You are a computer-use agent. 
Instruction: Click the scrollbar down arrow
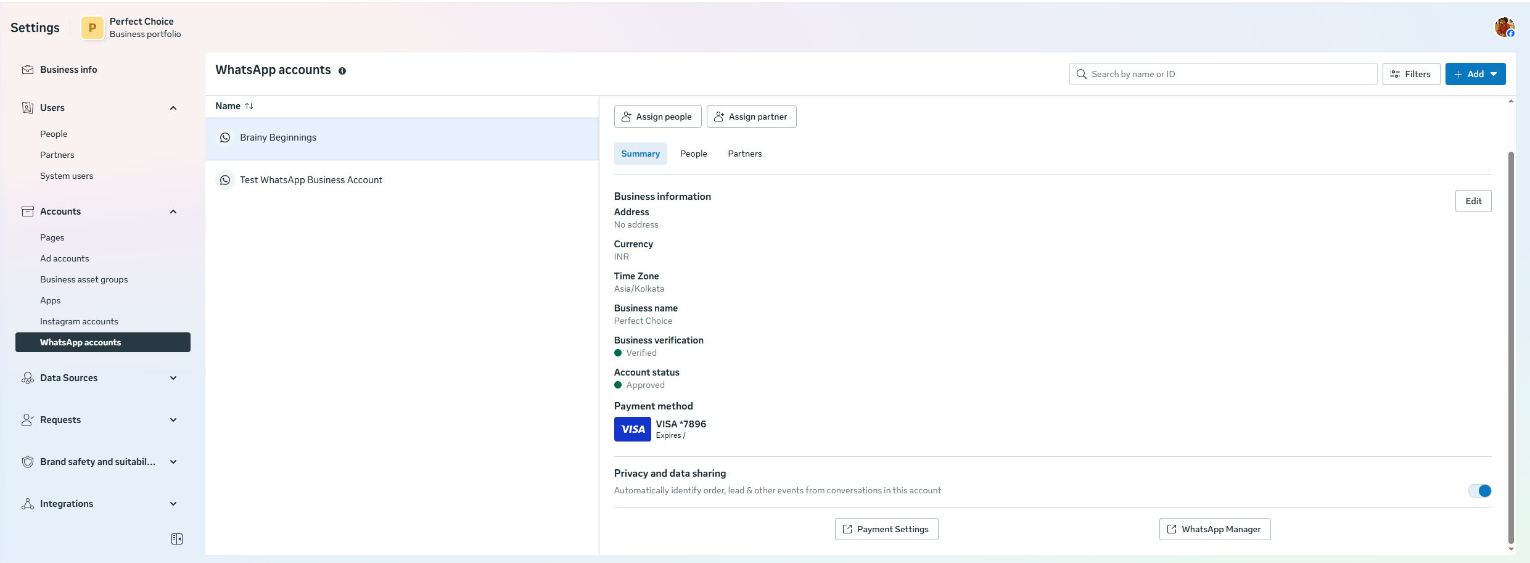point(1511,549)
